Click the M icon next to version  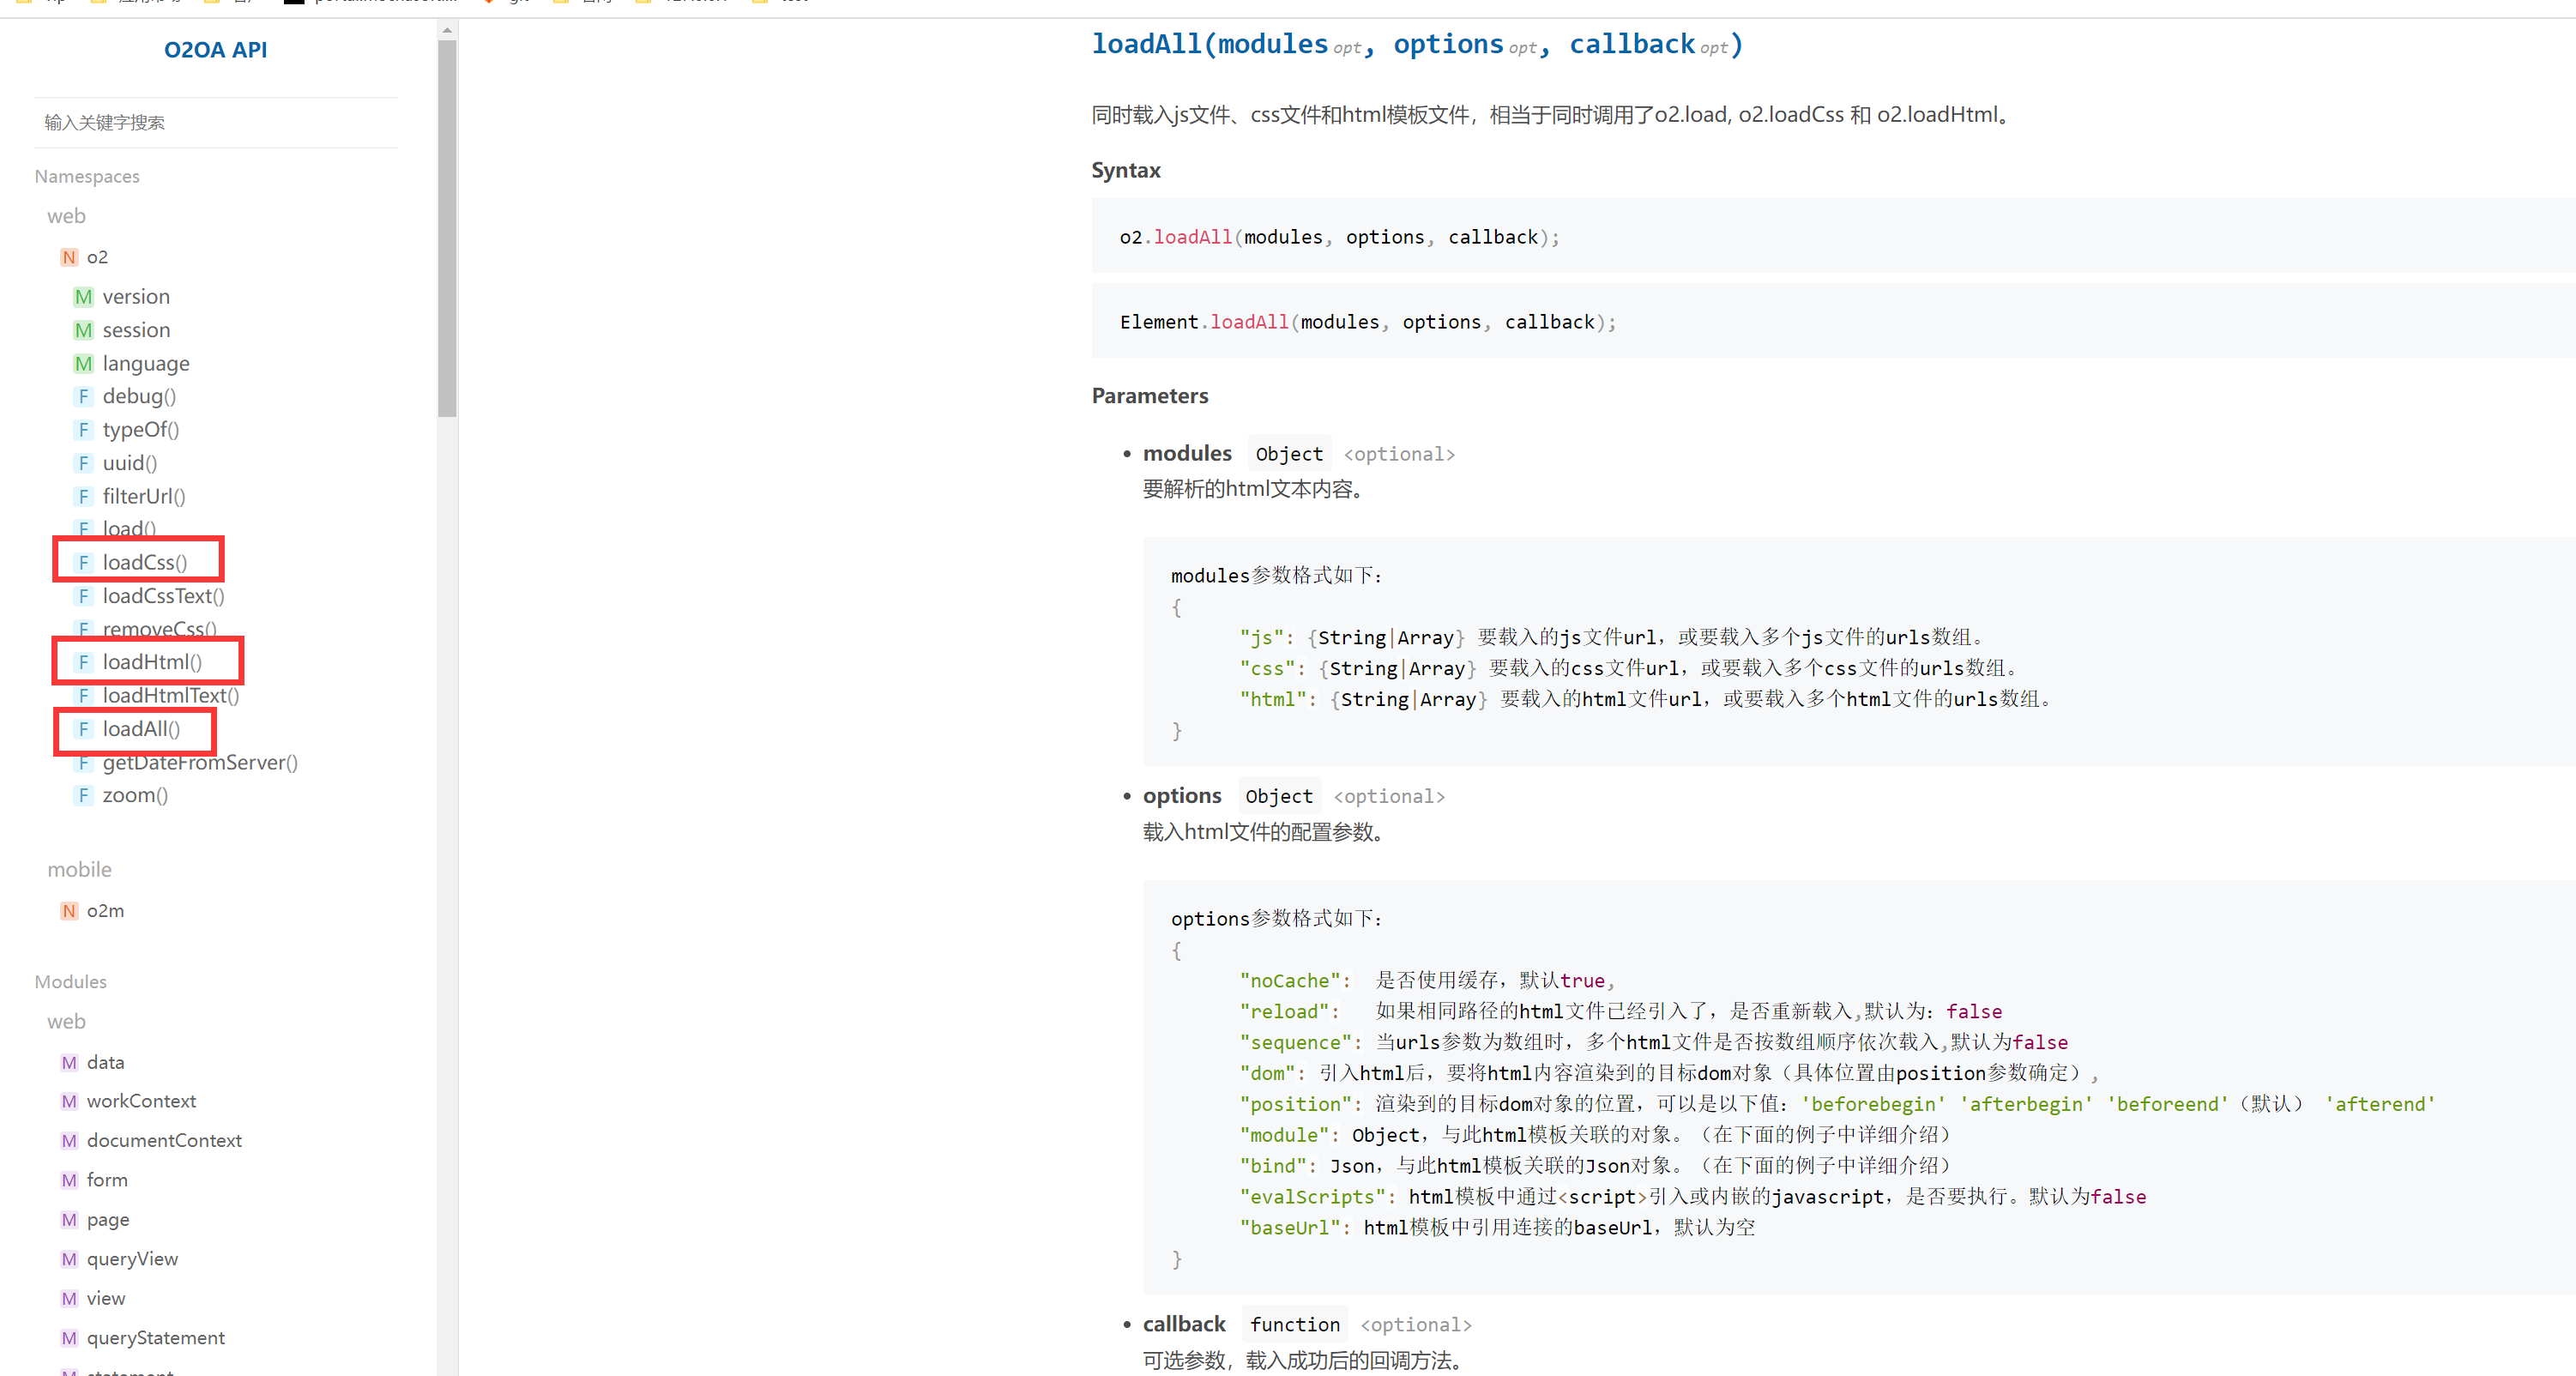coord(83,297)
